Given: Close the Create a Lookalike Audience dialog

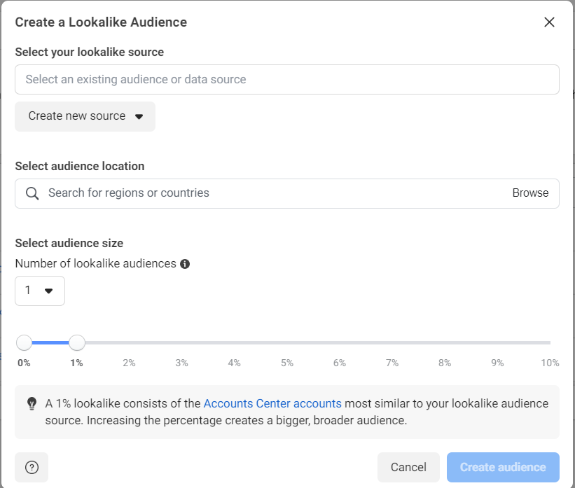Looking at the screenshot, I should pos(549,22).
